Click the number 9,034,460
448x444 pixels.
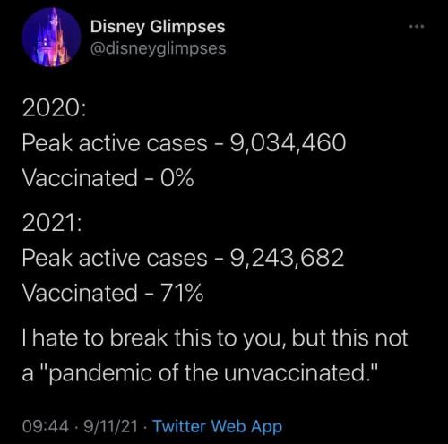point(288,143)
